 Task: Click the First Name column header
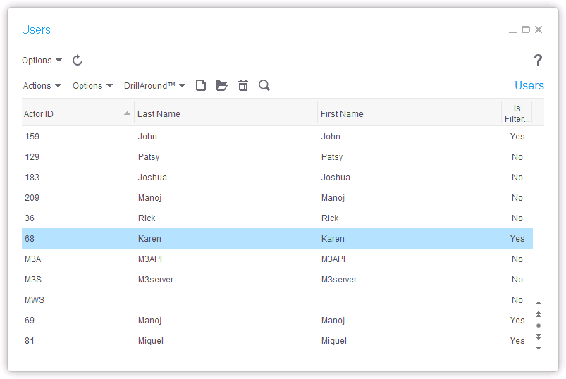point(409,114)
